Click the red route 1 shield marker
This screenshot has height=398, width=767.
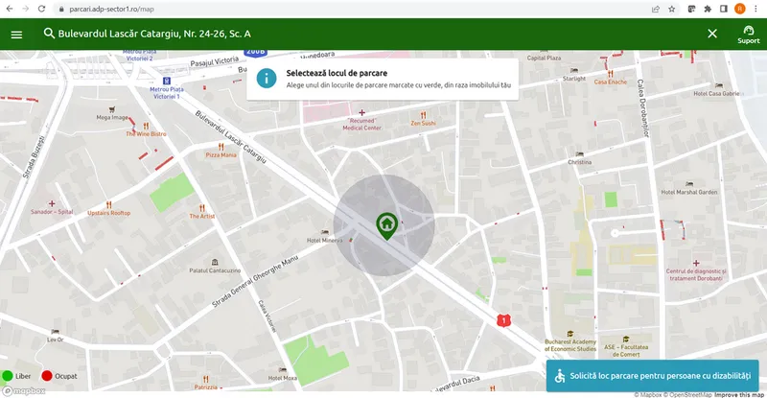[502, 320]
